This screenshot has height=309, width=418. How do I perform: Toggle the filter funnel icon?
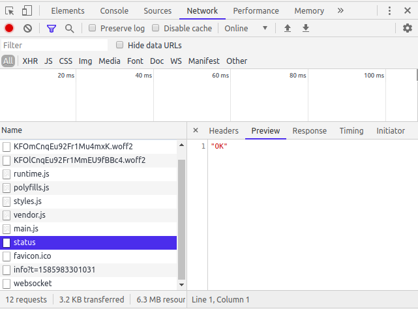pos(52,28)
